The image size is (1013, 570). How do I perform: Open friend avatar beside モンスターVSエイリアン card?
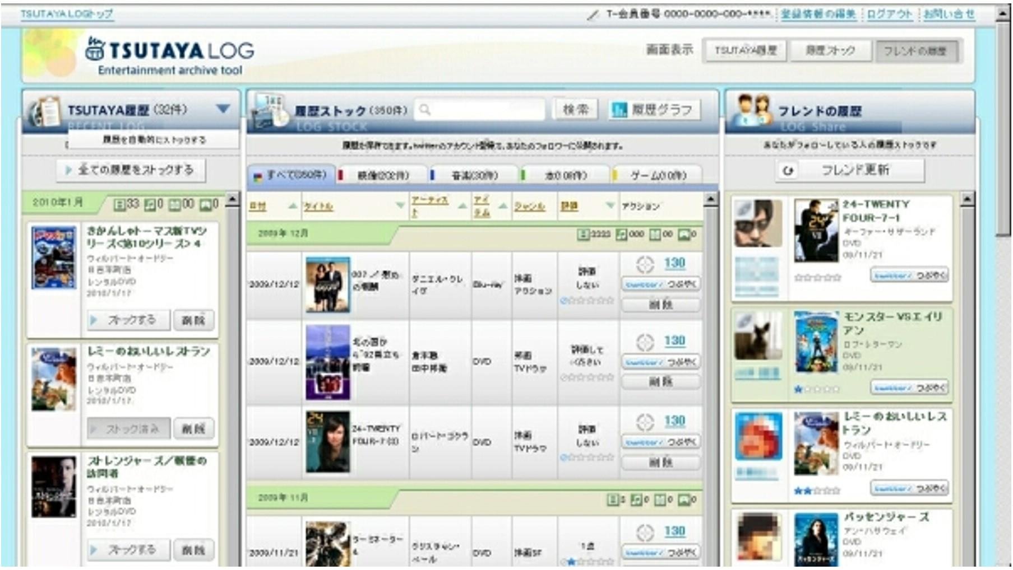click(758, 335)
